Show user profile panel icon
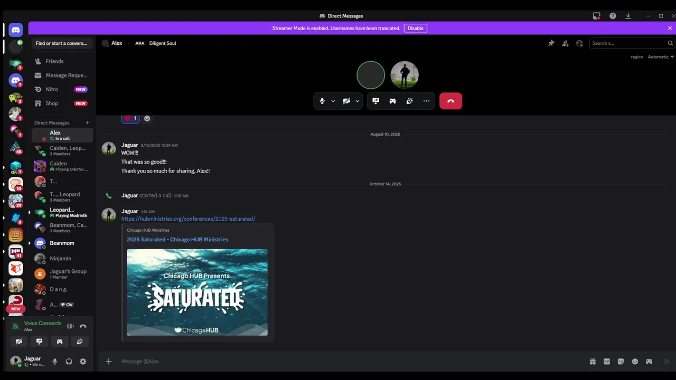This screenshot has height=380, width=676. tap(579, 43)
